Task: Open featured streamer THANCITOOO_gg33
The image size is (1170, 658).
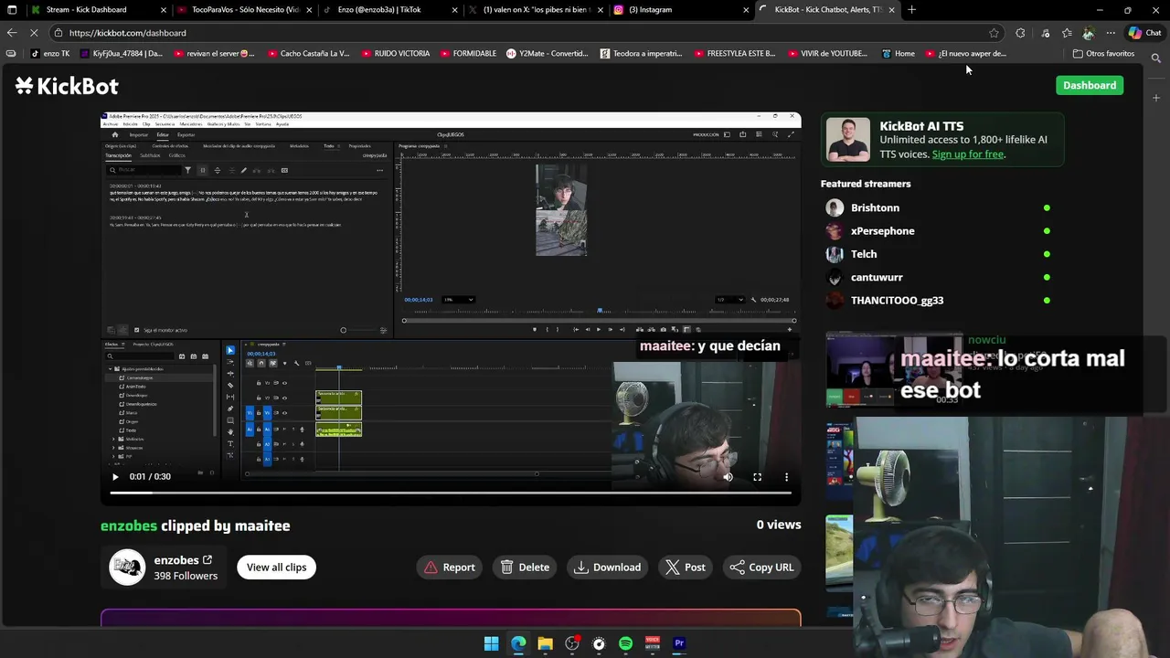Action: pyautogui.click(x=897, y=301)
